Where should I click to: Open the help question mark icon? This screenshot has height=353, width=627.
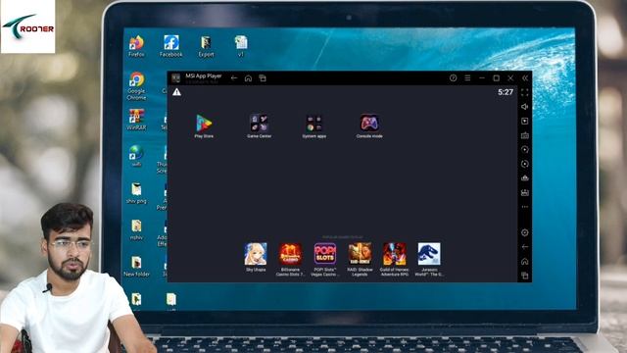453,78
